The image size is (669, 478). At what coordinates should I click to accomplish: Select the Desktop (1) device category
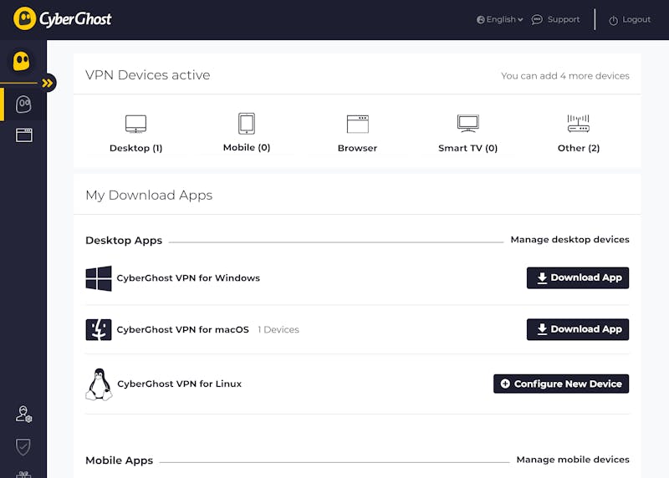pos(135,134)
